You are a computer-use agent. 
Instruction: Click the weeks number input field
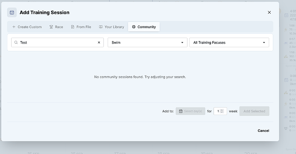pyautogui.click(x=220, y=111)
